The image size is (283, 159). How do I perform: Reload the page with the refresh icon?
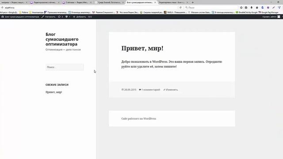180,8
